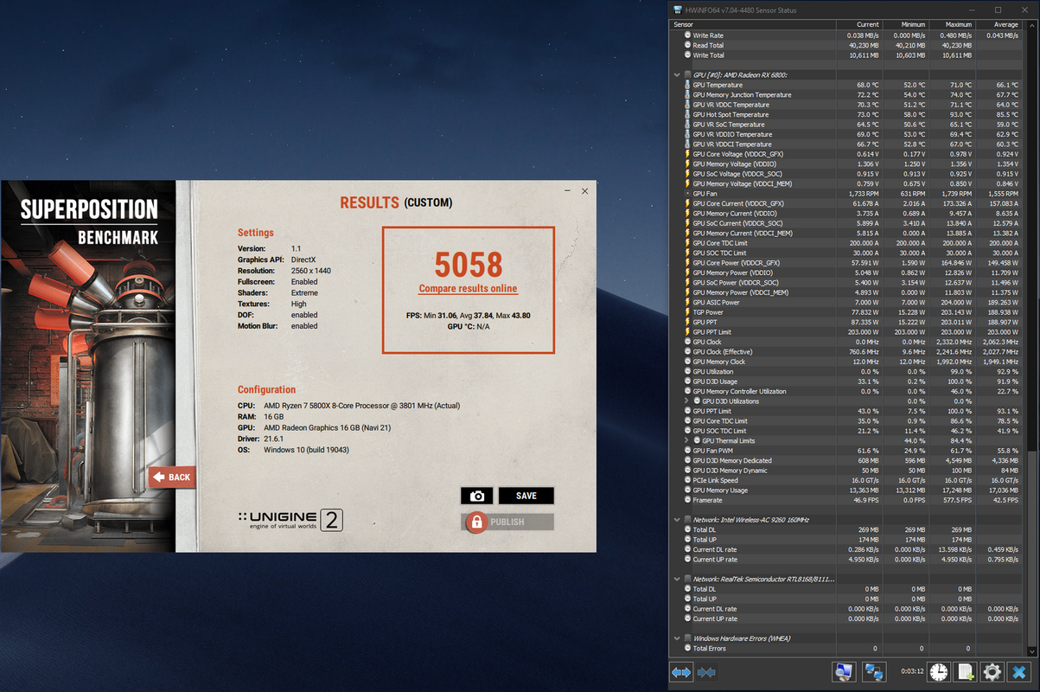The height and width of the screenshot is (692, 1040).
Task: Close the Superposition results window
Action: pos(585,191)
